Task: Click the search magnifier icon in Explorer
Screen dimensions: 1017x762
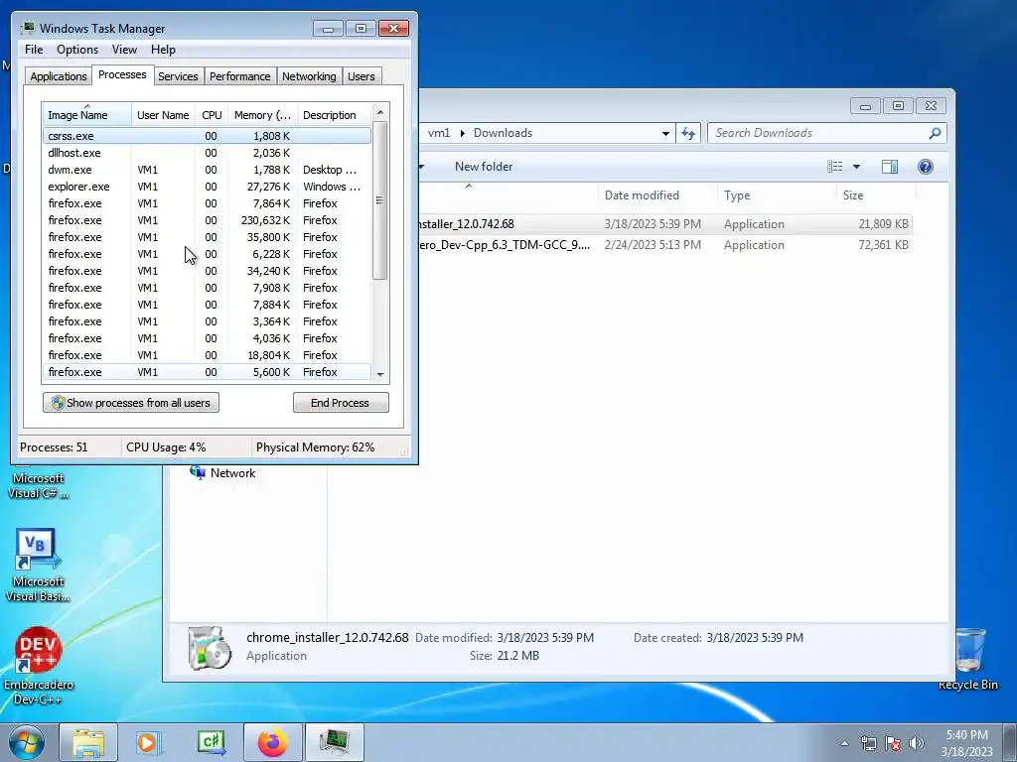Action: click(x=935, y=133)
